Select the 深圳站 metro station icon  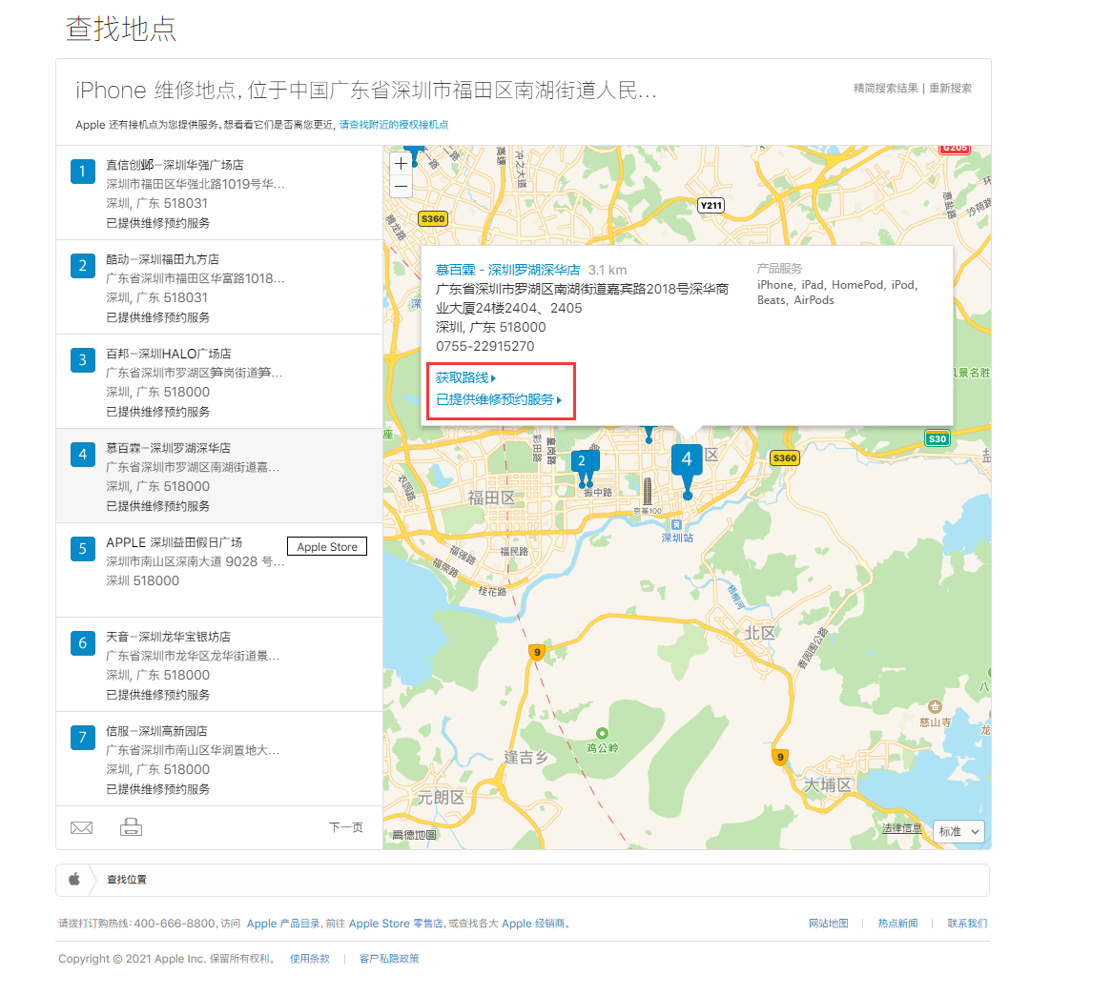tap(677, 522)
